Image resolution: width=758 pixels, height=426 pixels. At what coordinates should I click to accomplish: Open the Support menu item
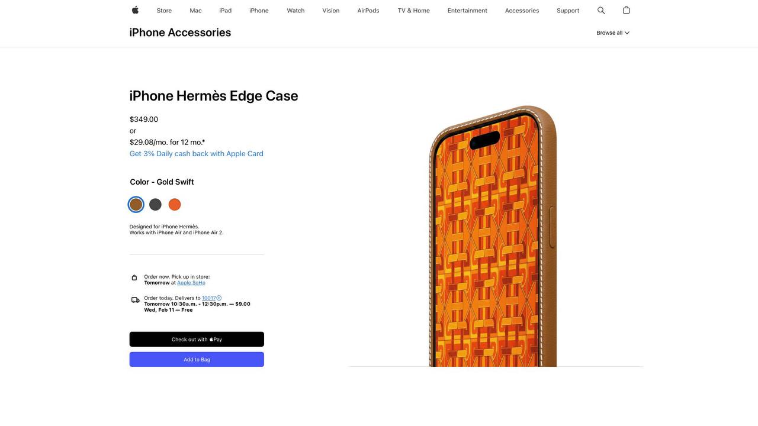568,11
